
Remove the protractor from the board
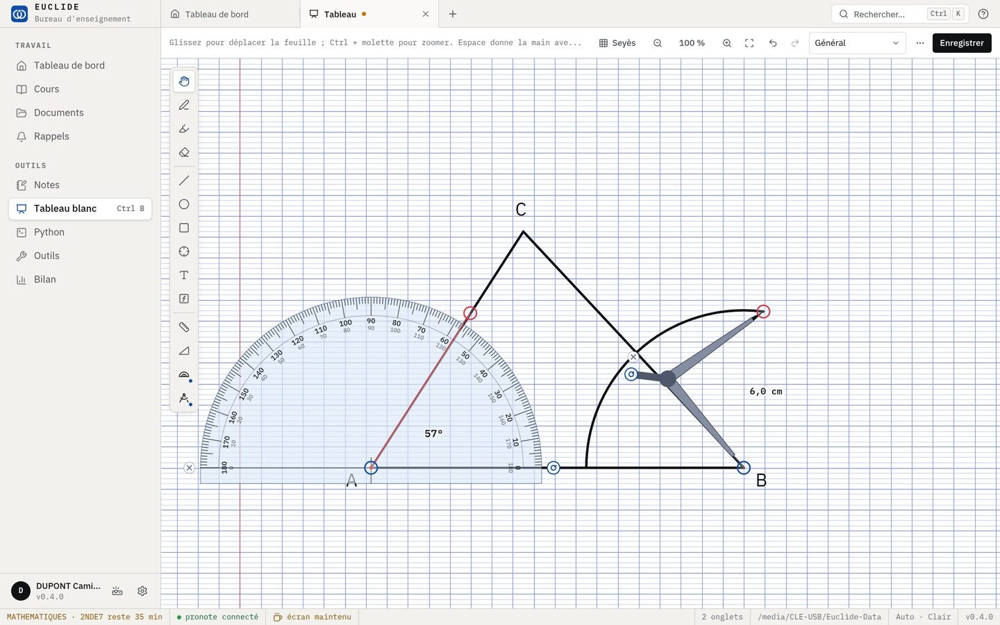point(189,468)
